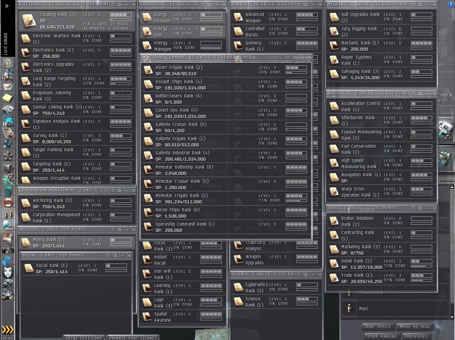Image resolution: width=455 pixels, height=340 pixels.
Task: Select the Morc member person icon
Action: (x=349, y=308)
